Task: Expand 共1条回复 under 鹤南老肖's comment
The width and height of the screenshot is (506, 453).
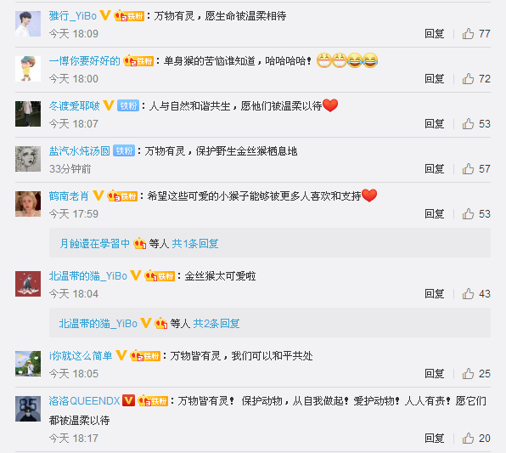Action: pos(195,243)
